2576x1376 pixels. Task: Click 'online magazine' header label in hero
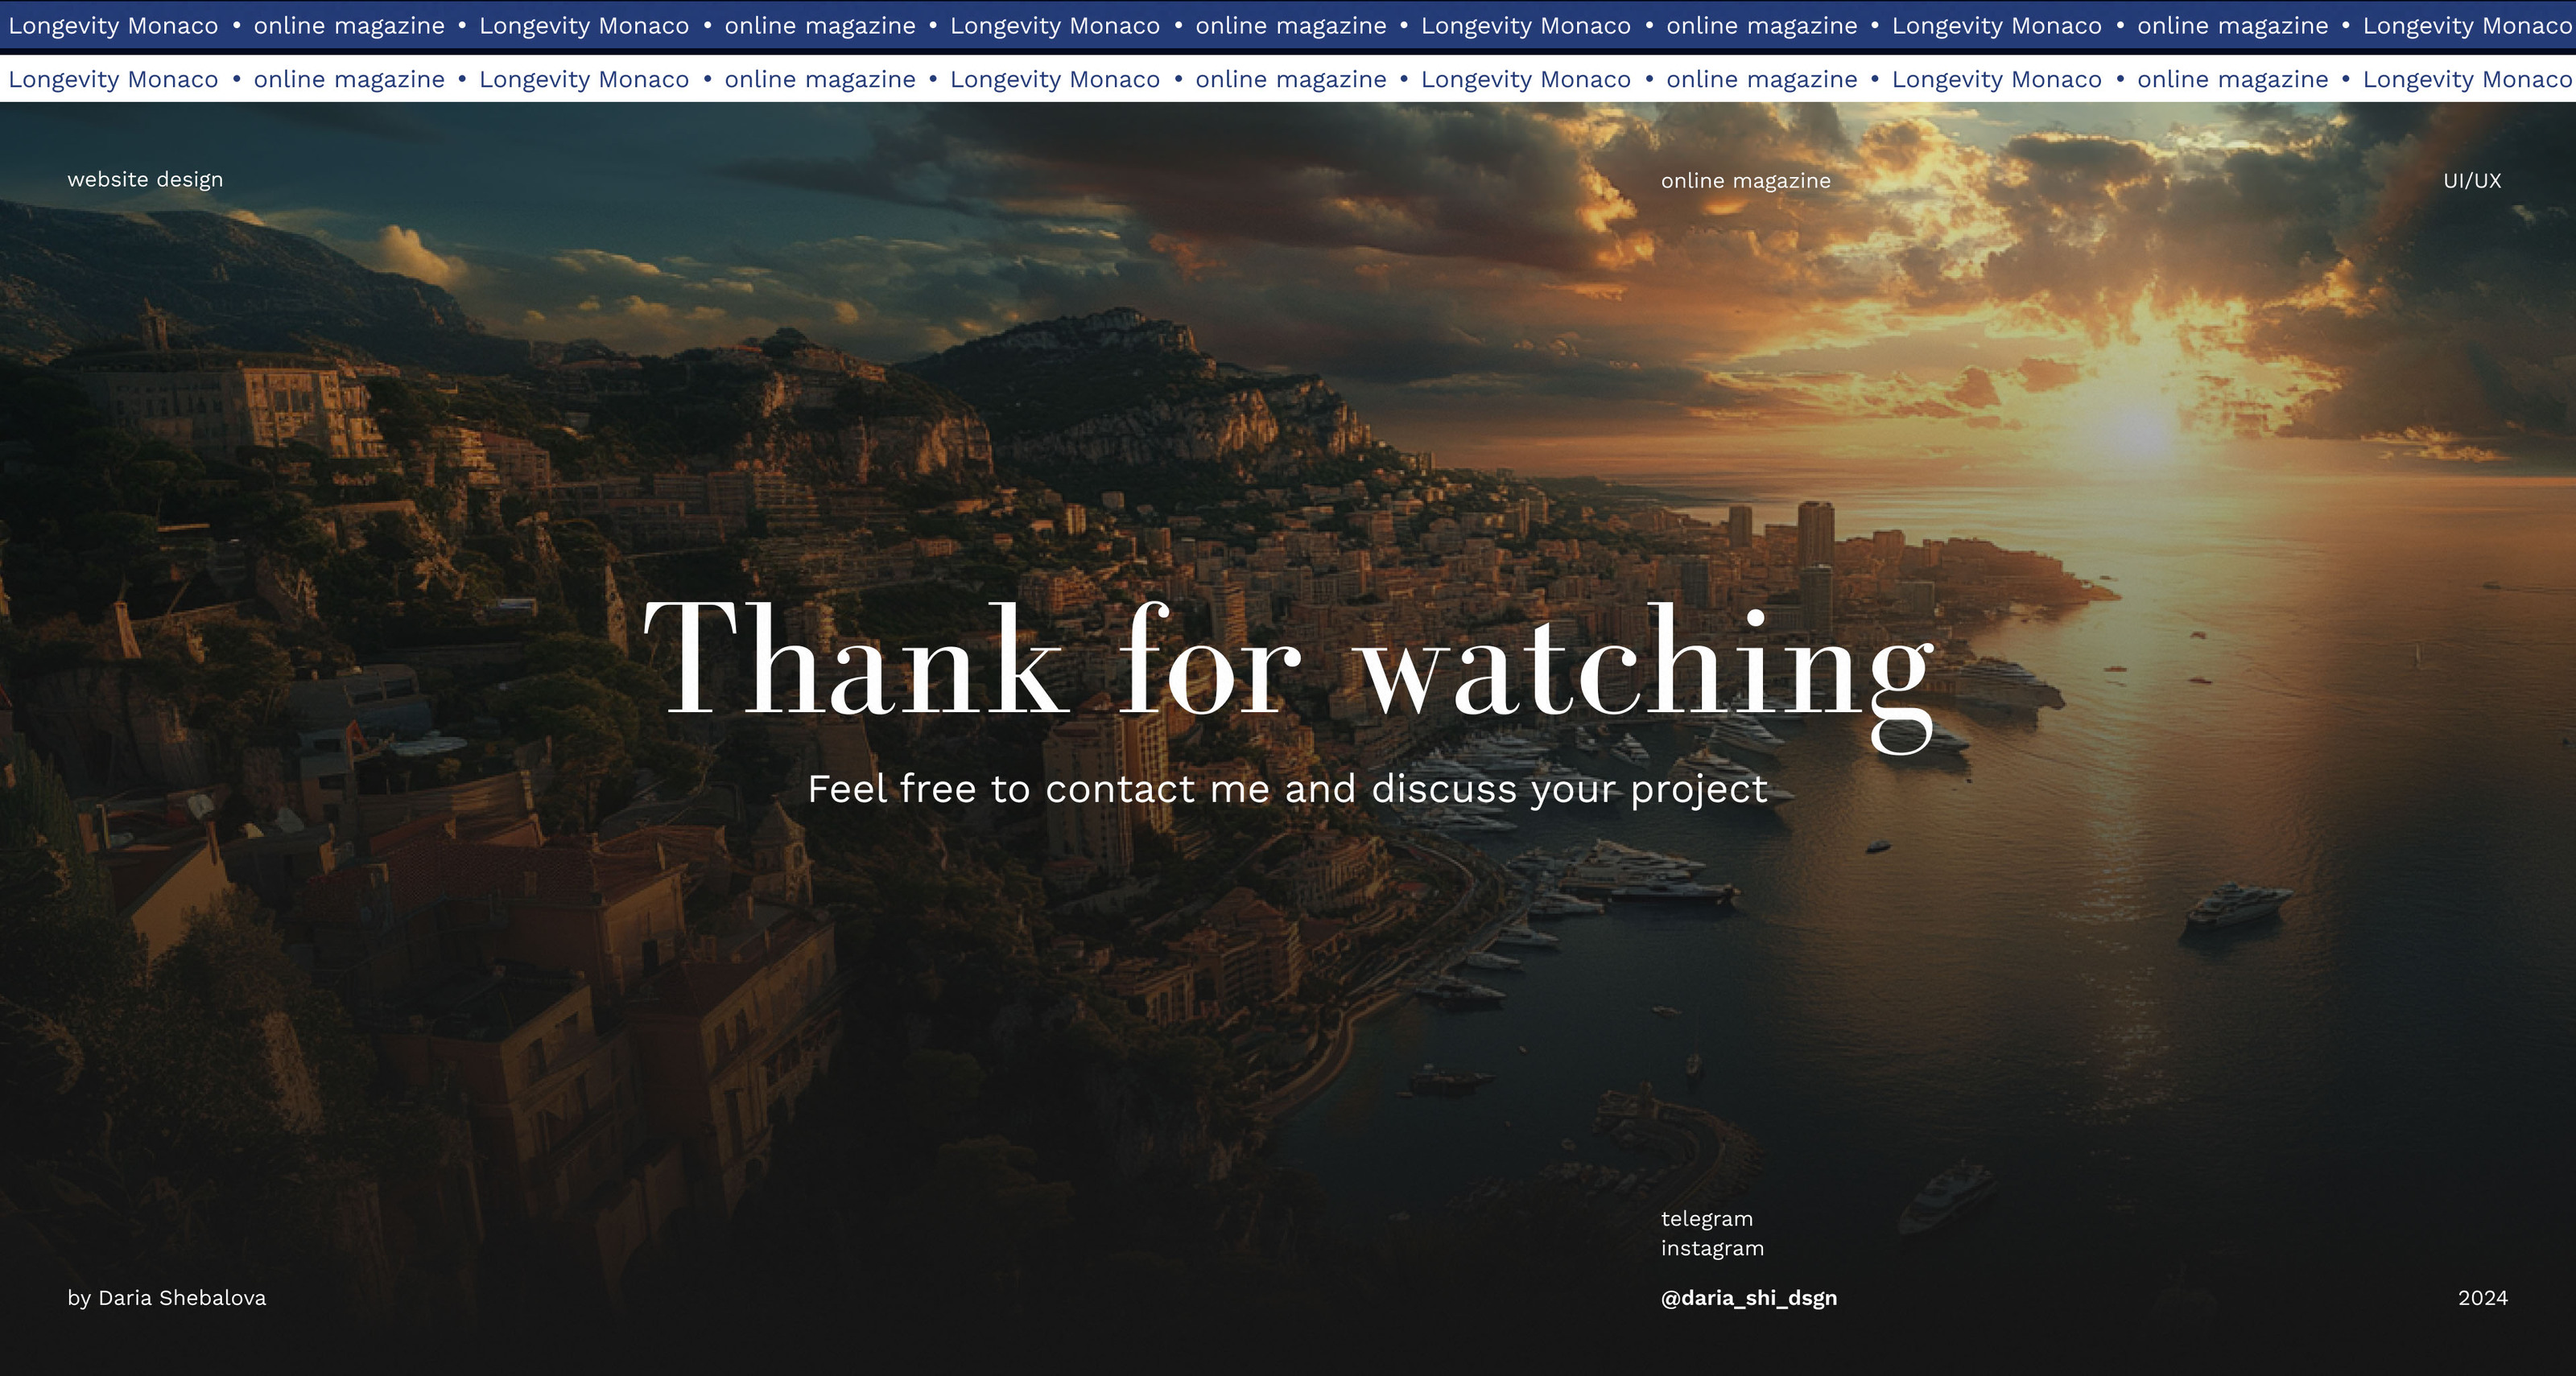[x=1745, y=181]
